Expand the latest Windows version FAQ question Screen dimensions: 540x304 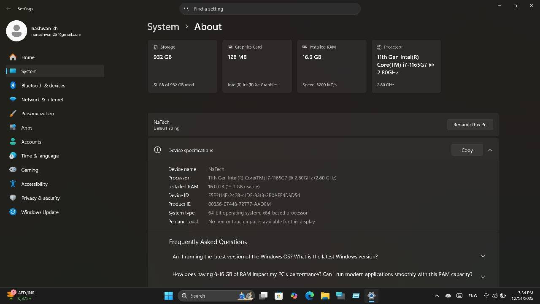click(x=483, y=256)
